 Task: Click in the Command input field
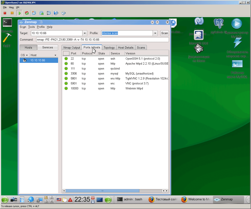102,40
